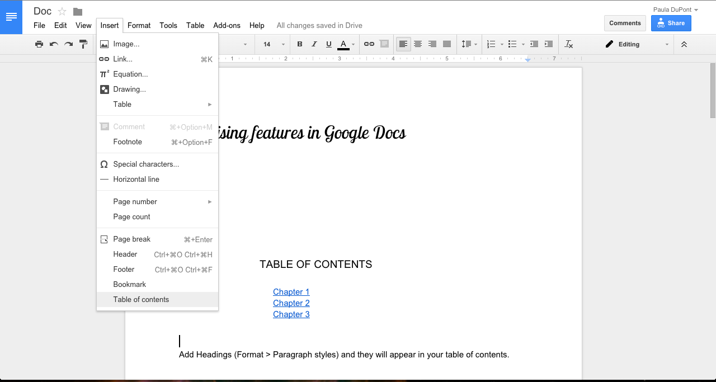
Task: Open the Format menu
Action: [x=139, y=25]
